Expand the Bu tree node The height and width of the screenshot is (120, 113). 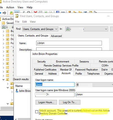(x=3, y=31)
